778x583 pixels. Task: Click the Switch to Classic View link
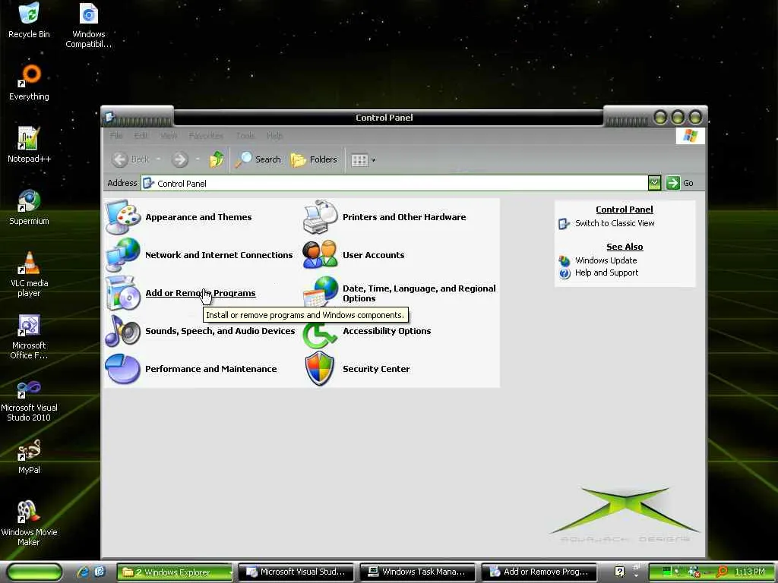[614, 223]
